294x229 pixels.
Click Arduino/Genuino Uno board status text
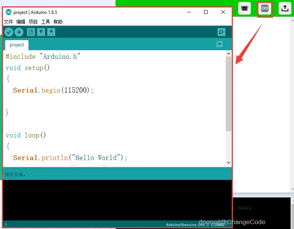click(195, 225)
